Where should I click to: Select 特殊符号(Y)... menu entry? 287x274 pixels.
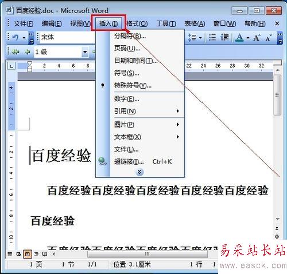click(x=140, y=85)
